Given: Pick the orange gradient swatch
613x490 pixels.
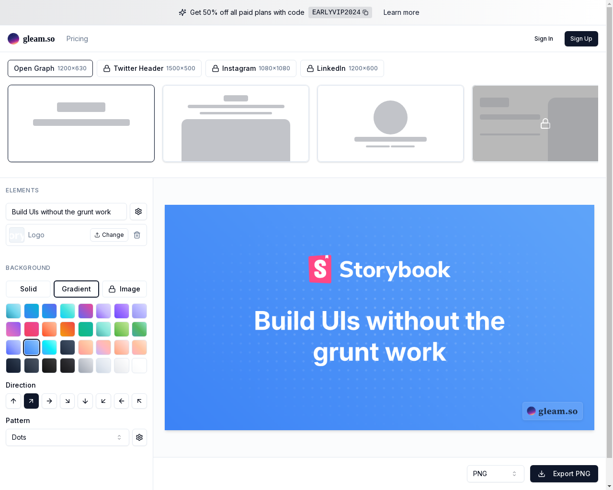Looking at the screenshot, I should [x=68, y=329].
